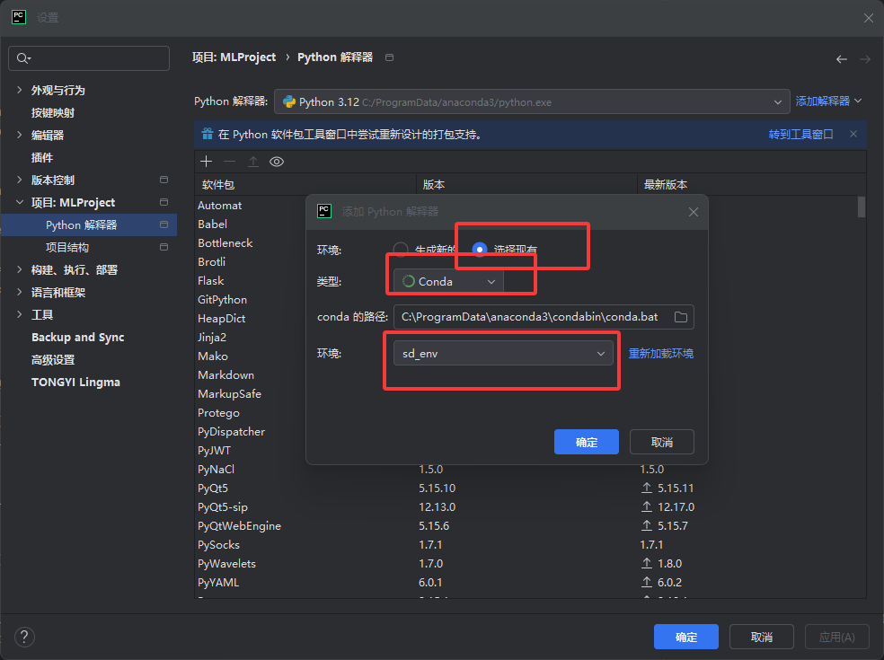
Task: Expand the 构建、执行、部署 section
Action: tap(20, 269)
